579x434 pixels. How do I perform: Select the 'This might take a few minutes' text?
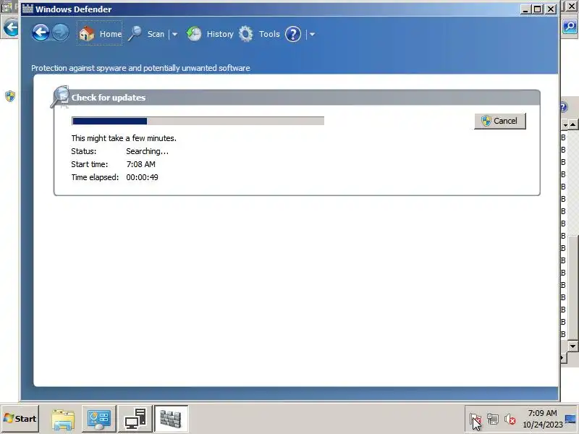click(x=124, y=138)
